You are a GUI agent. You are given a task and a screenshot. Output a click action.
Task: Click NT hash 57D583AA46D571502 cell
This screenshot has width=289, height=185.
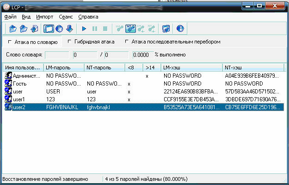(252, 92)
